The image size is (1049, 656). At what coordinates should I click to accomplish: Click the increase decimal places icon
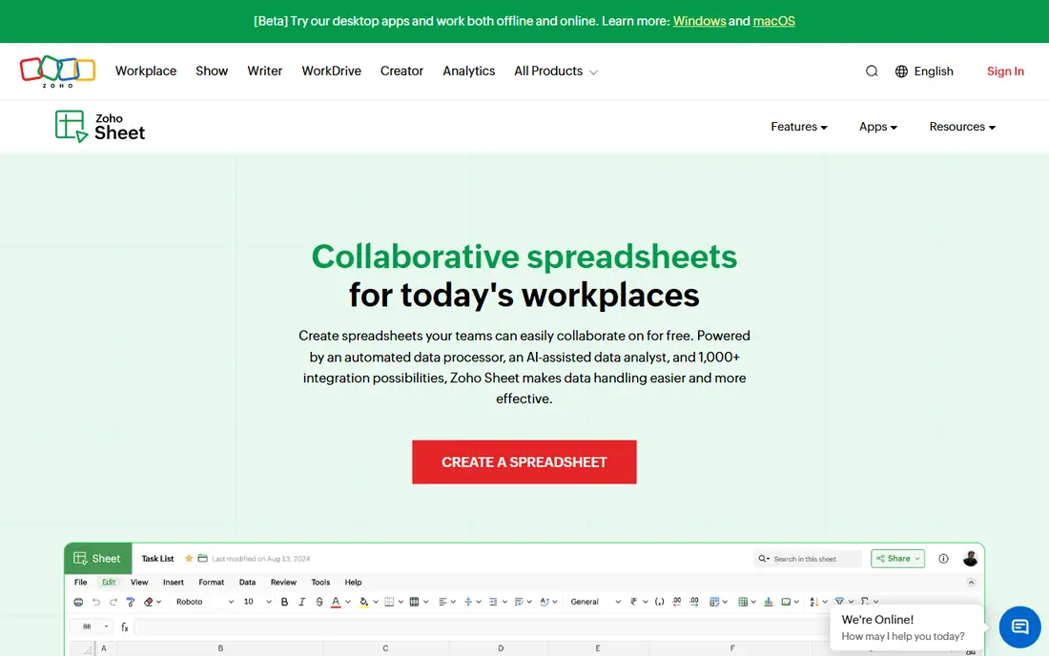point(693,602)
